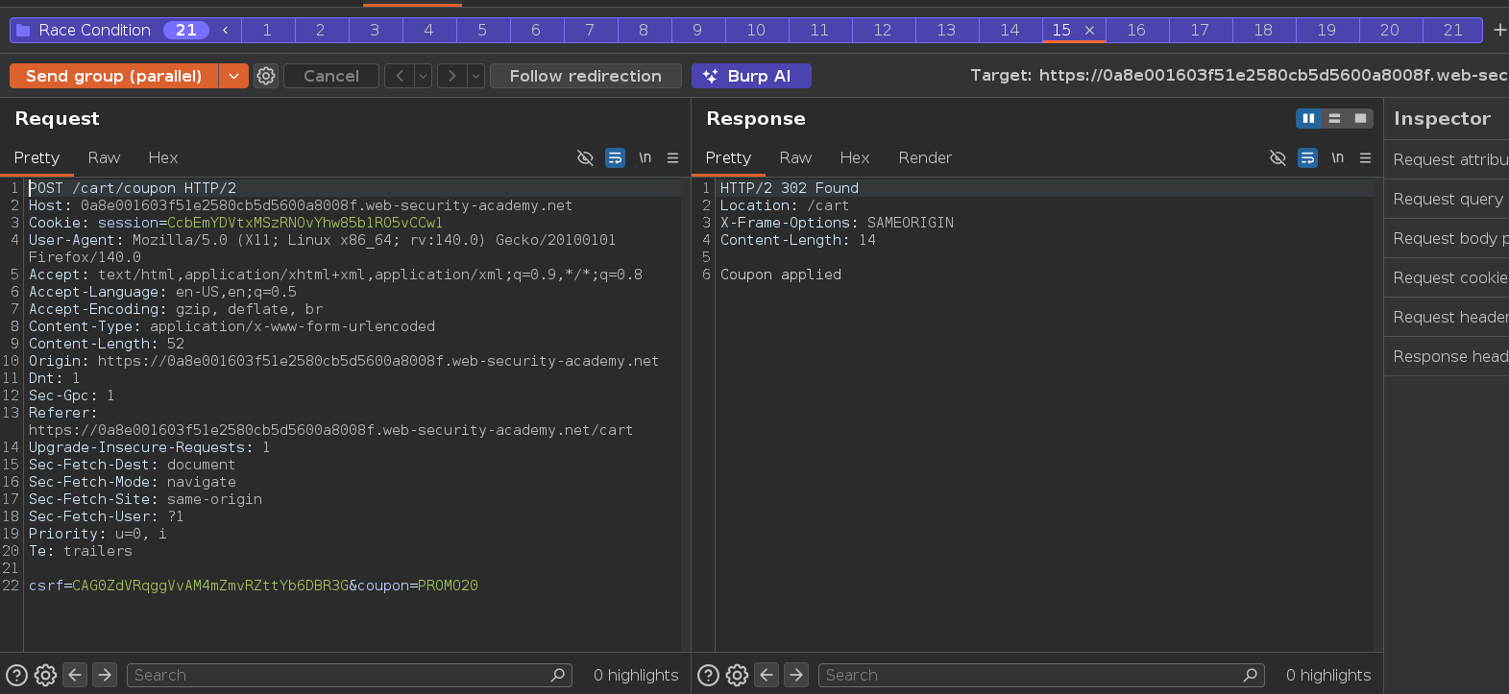Select combined tab layout view
The height and width of the screenshot is (694, 1509).
pyautogui.click(x=1360, y=118)
